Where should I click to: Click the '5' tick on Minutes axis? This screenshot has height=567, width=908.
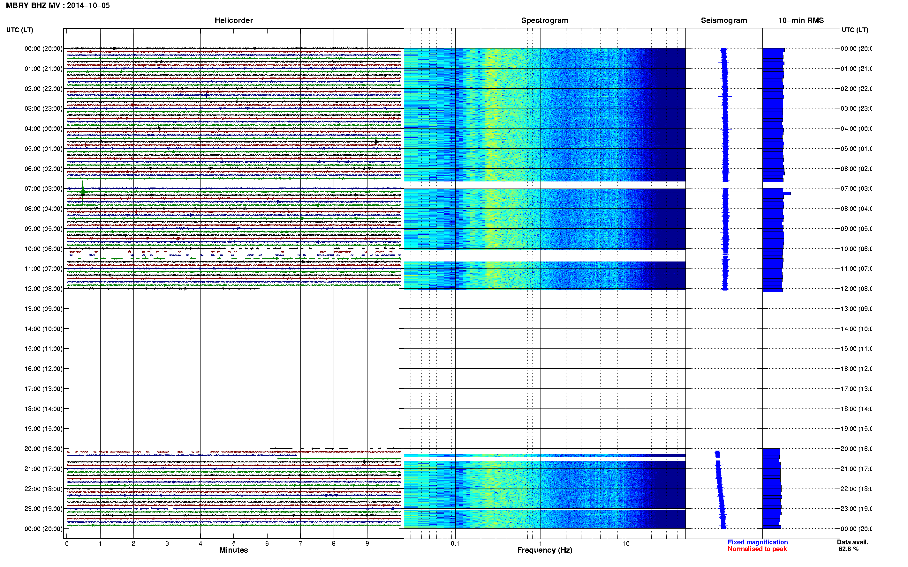click(233, 543)
